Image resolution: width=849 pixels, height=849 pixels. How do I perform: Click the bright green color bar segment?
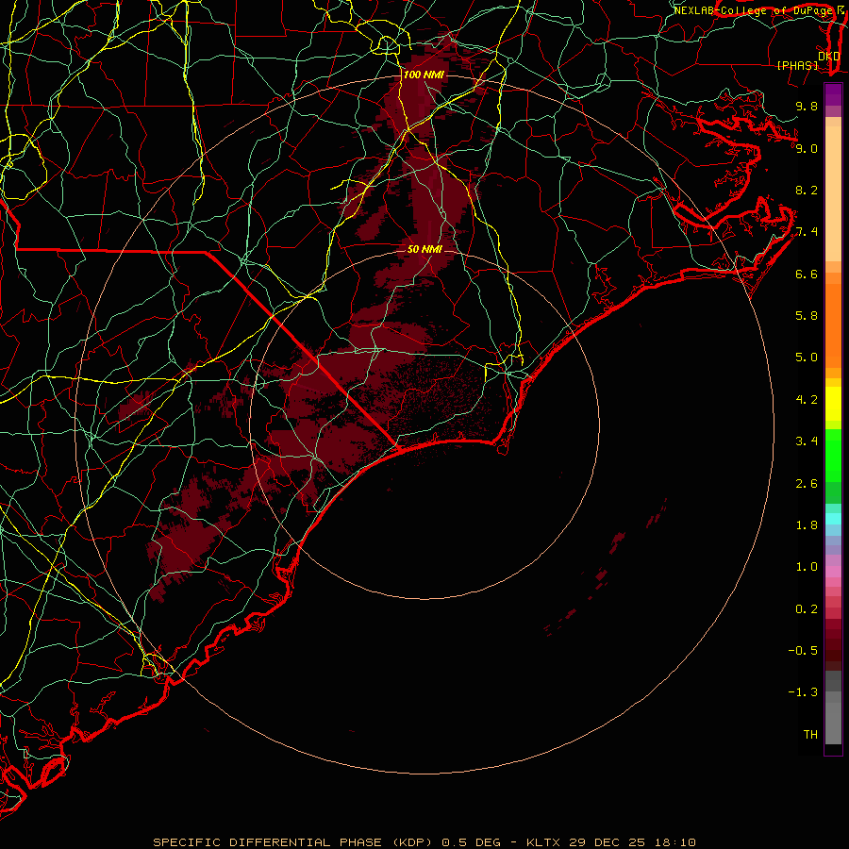point(833,455)
